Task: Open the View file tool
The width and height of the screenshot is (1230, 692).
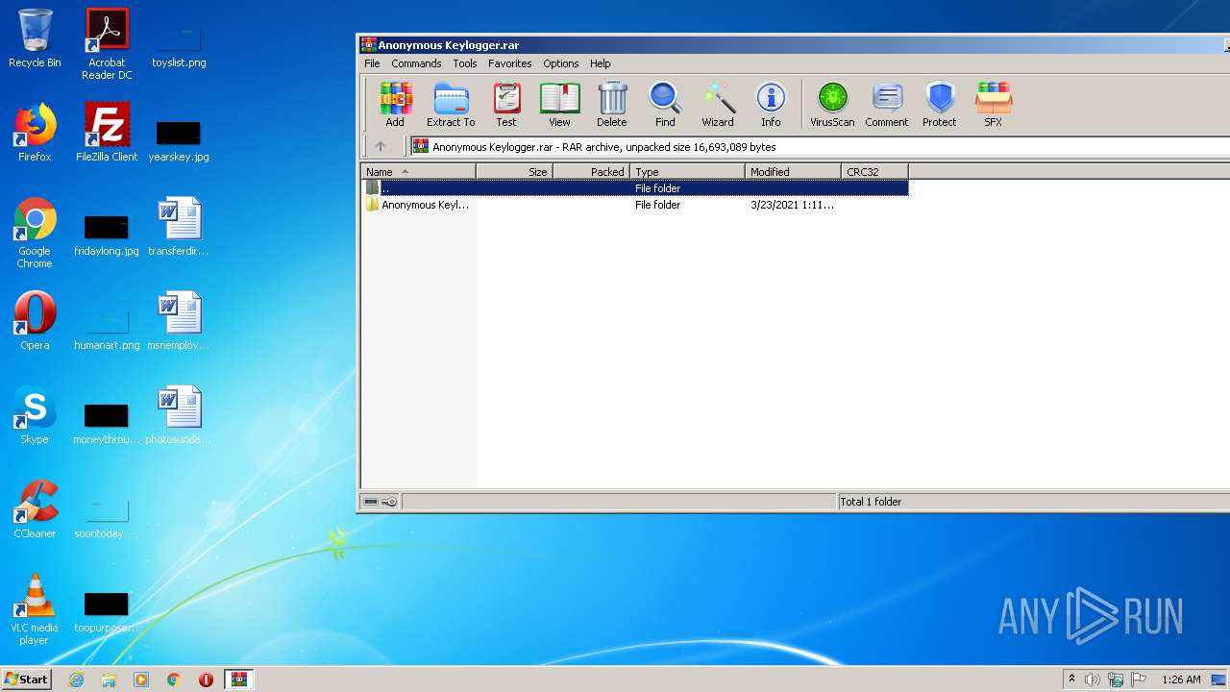Action: pos(559,104)
